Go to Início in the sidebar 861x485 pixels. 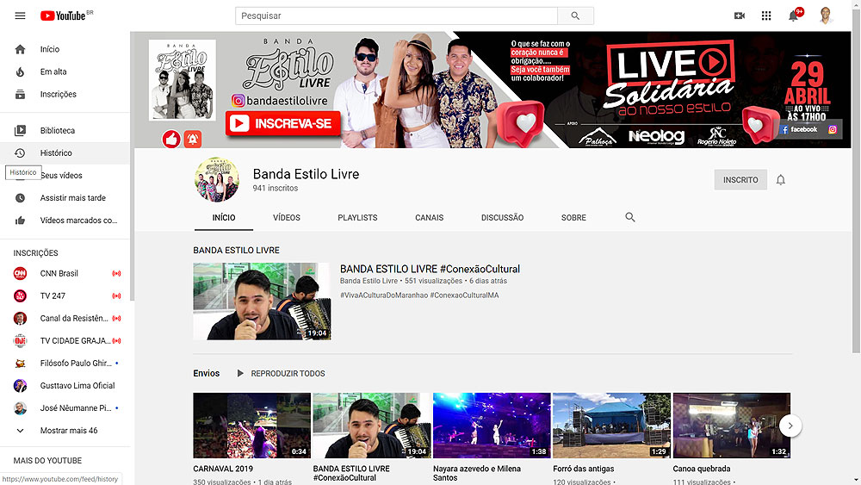[65, 49]
